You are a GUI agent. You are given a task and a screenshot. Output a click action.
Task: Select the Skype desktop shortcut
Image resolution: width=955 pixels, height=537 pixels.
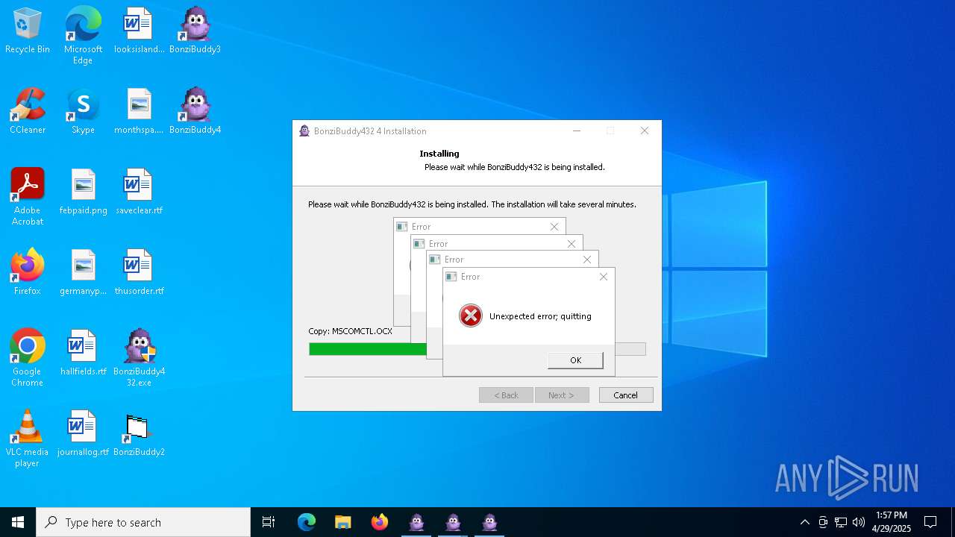pyautogui.click(x=83, y=112)
